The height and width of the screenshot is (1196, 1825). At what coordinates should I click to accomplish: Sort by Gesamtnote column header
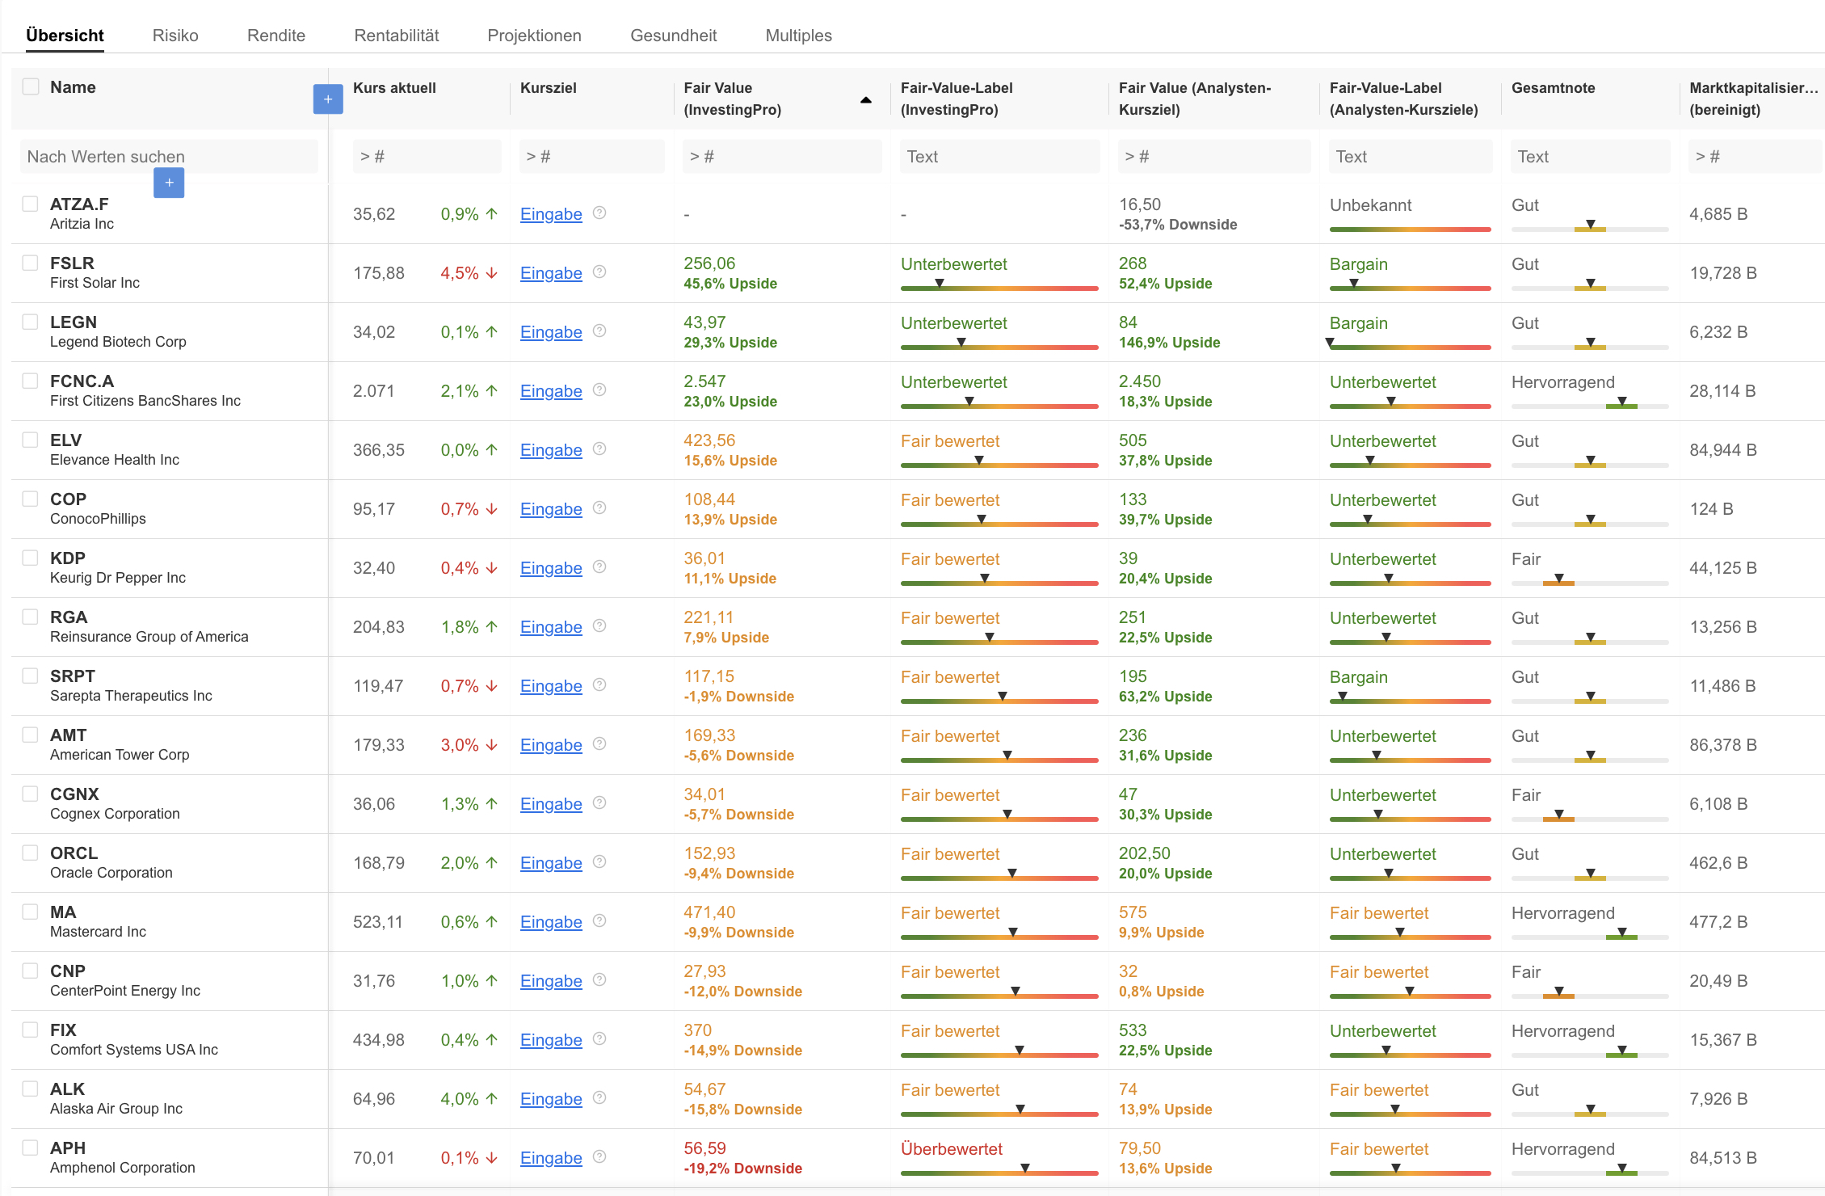(1553, 88)
